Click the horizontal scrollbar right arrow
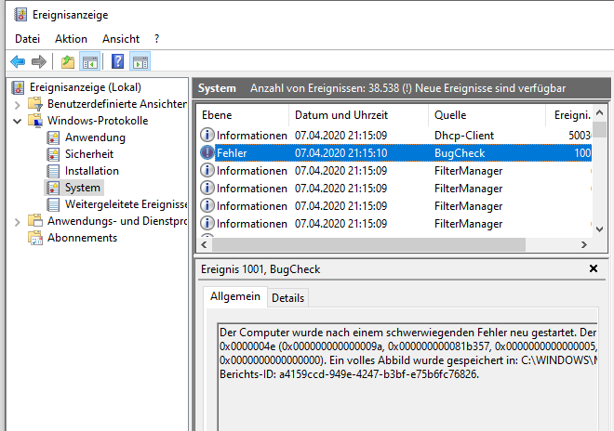 (584, 245)
